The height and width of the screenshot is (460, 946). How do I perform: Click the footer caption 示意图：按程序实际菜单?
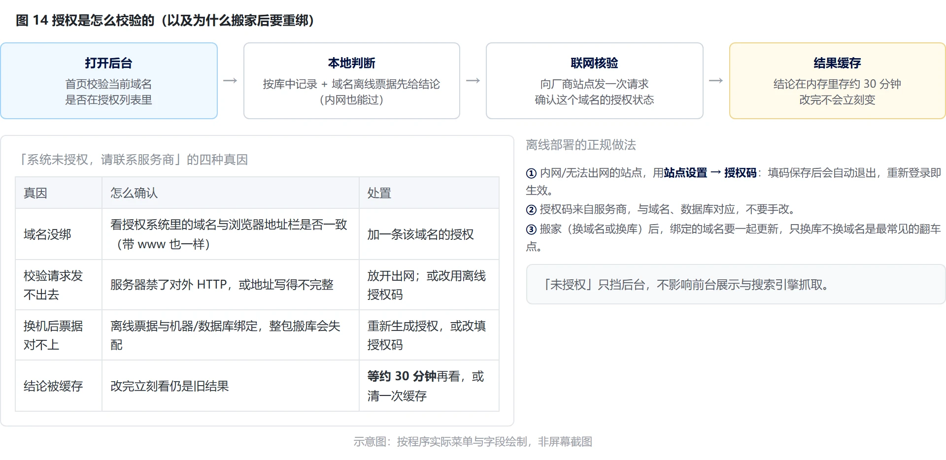point(473,442)
